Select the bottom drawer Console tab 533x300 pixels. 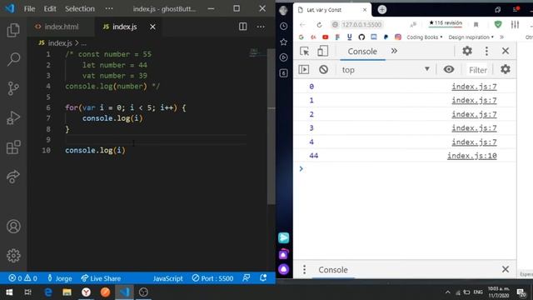click(x=333, y=270)
